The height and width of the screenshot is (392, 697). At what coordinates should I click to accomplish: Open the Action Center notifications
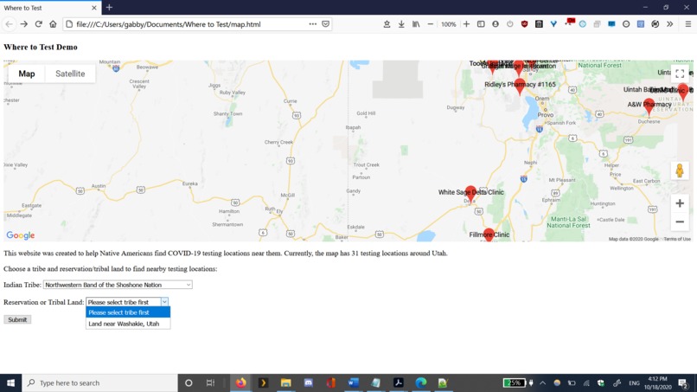[x=683, y=382]
